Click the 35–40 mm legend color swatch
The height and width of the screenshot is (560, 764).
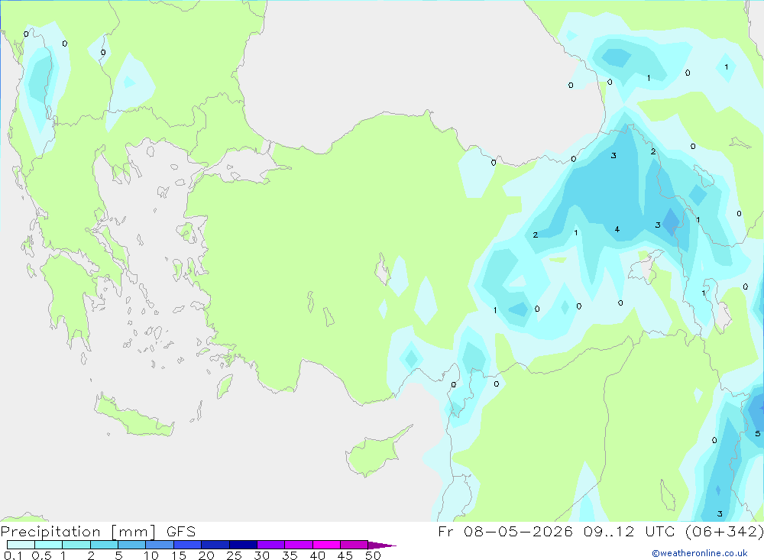(x=298, y=545)
